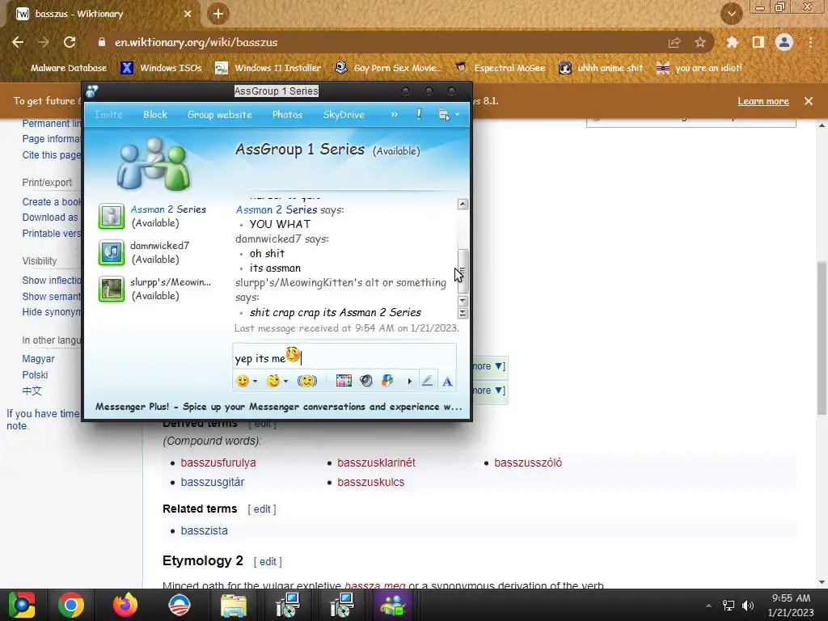Open font settings with the blue A
This screenshot has width=828, height=621.
[x=447, y=382]
